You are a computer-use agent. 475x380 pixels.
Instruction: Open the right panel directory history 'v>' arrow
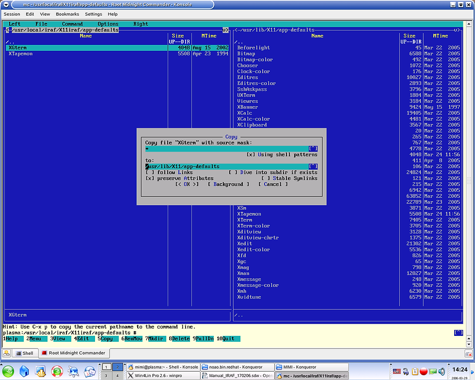point(457,30)
